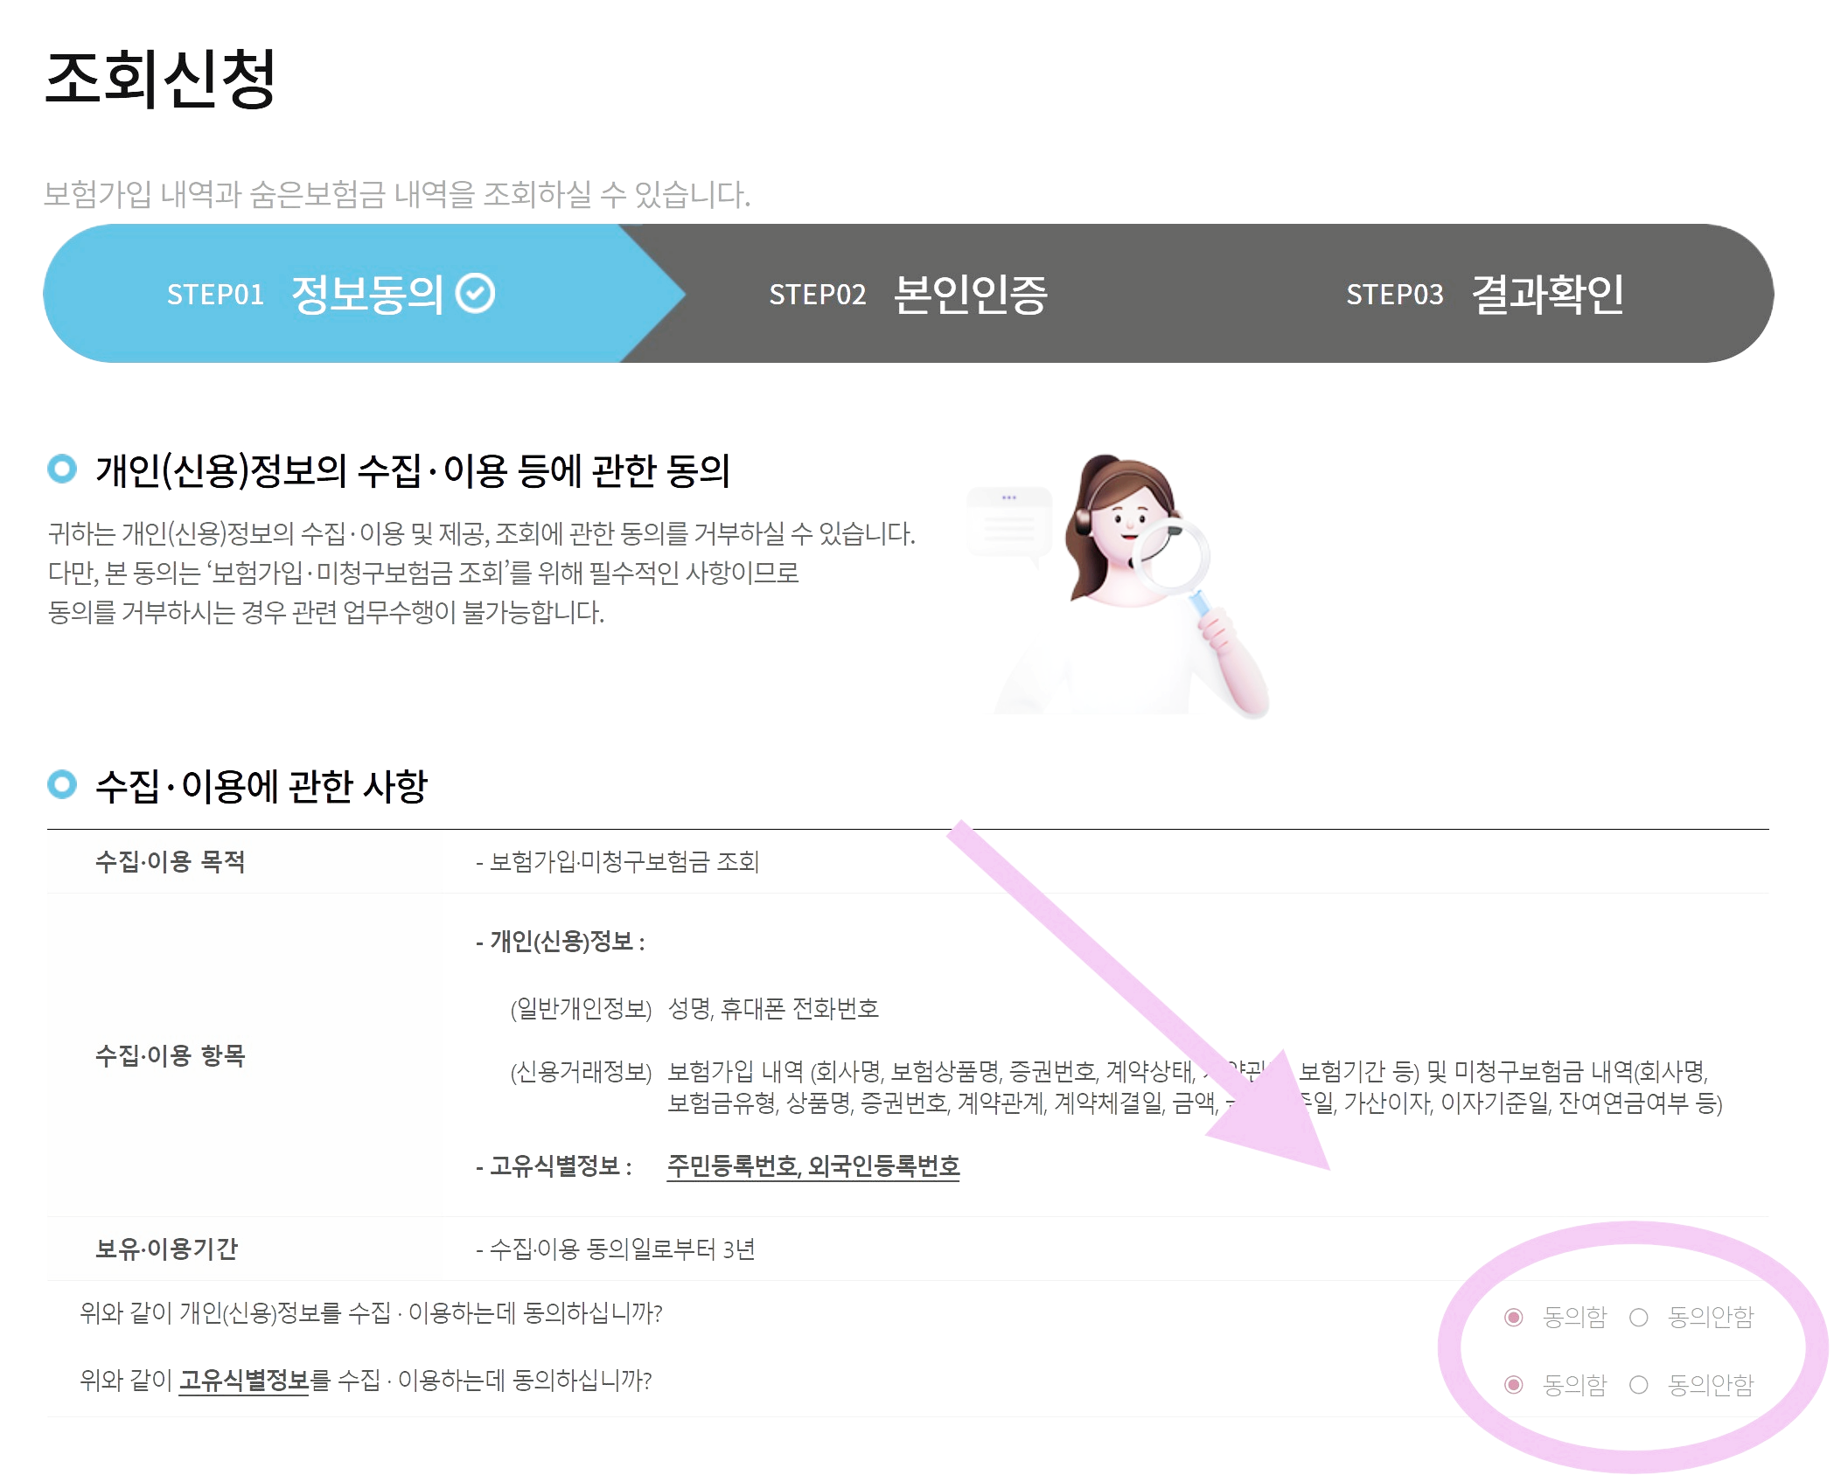Select 동의함 for 개인(신용)정보 수집 question
Viewport: 1834px width, 1475px height.
tap(1514, 1317)
